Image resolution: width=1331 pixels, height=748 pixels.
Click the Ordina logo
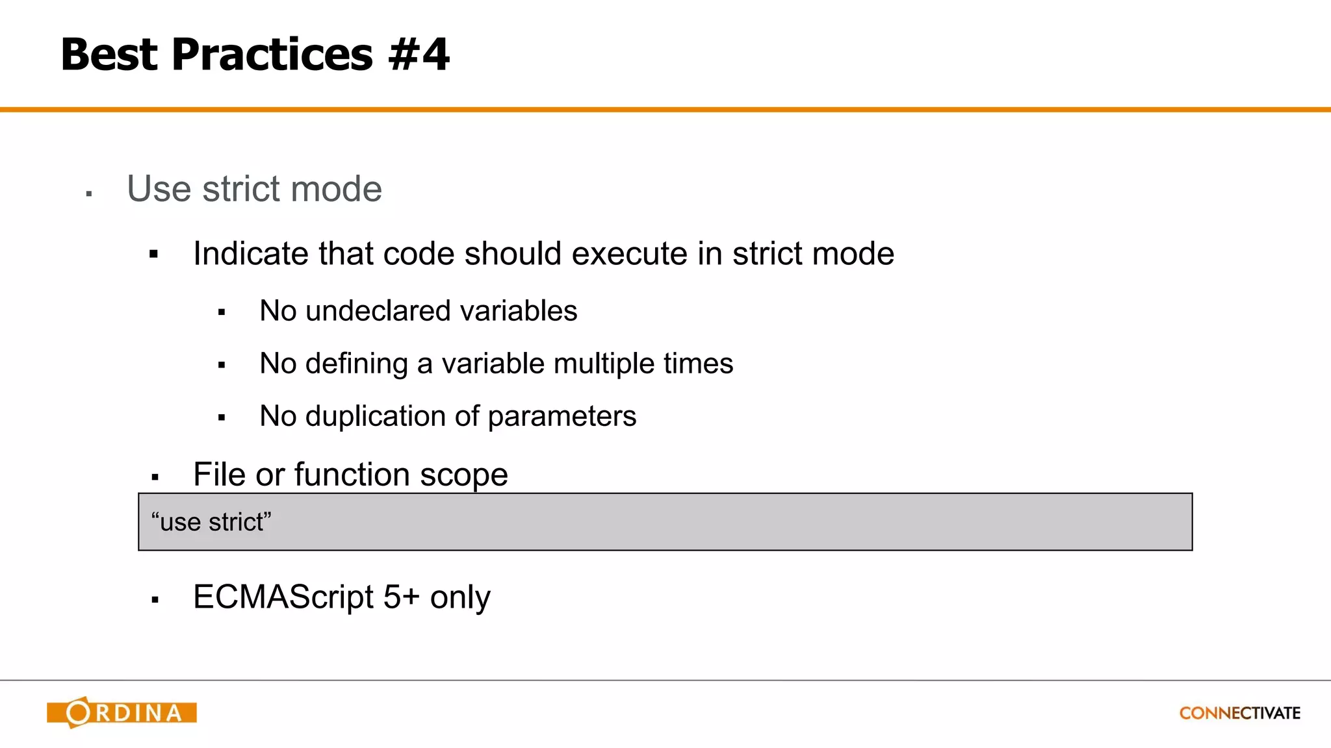tap(122, 712)
